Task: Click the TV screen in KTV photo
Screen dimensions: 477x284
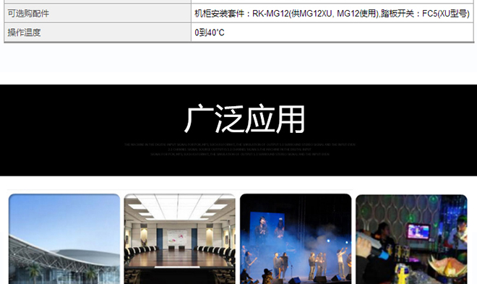Action: pos(418,232)
